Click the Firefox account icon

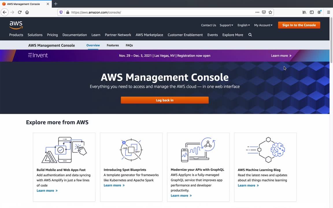(x=319, y=12)
